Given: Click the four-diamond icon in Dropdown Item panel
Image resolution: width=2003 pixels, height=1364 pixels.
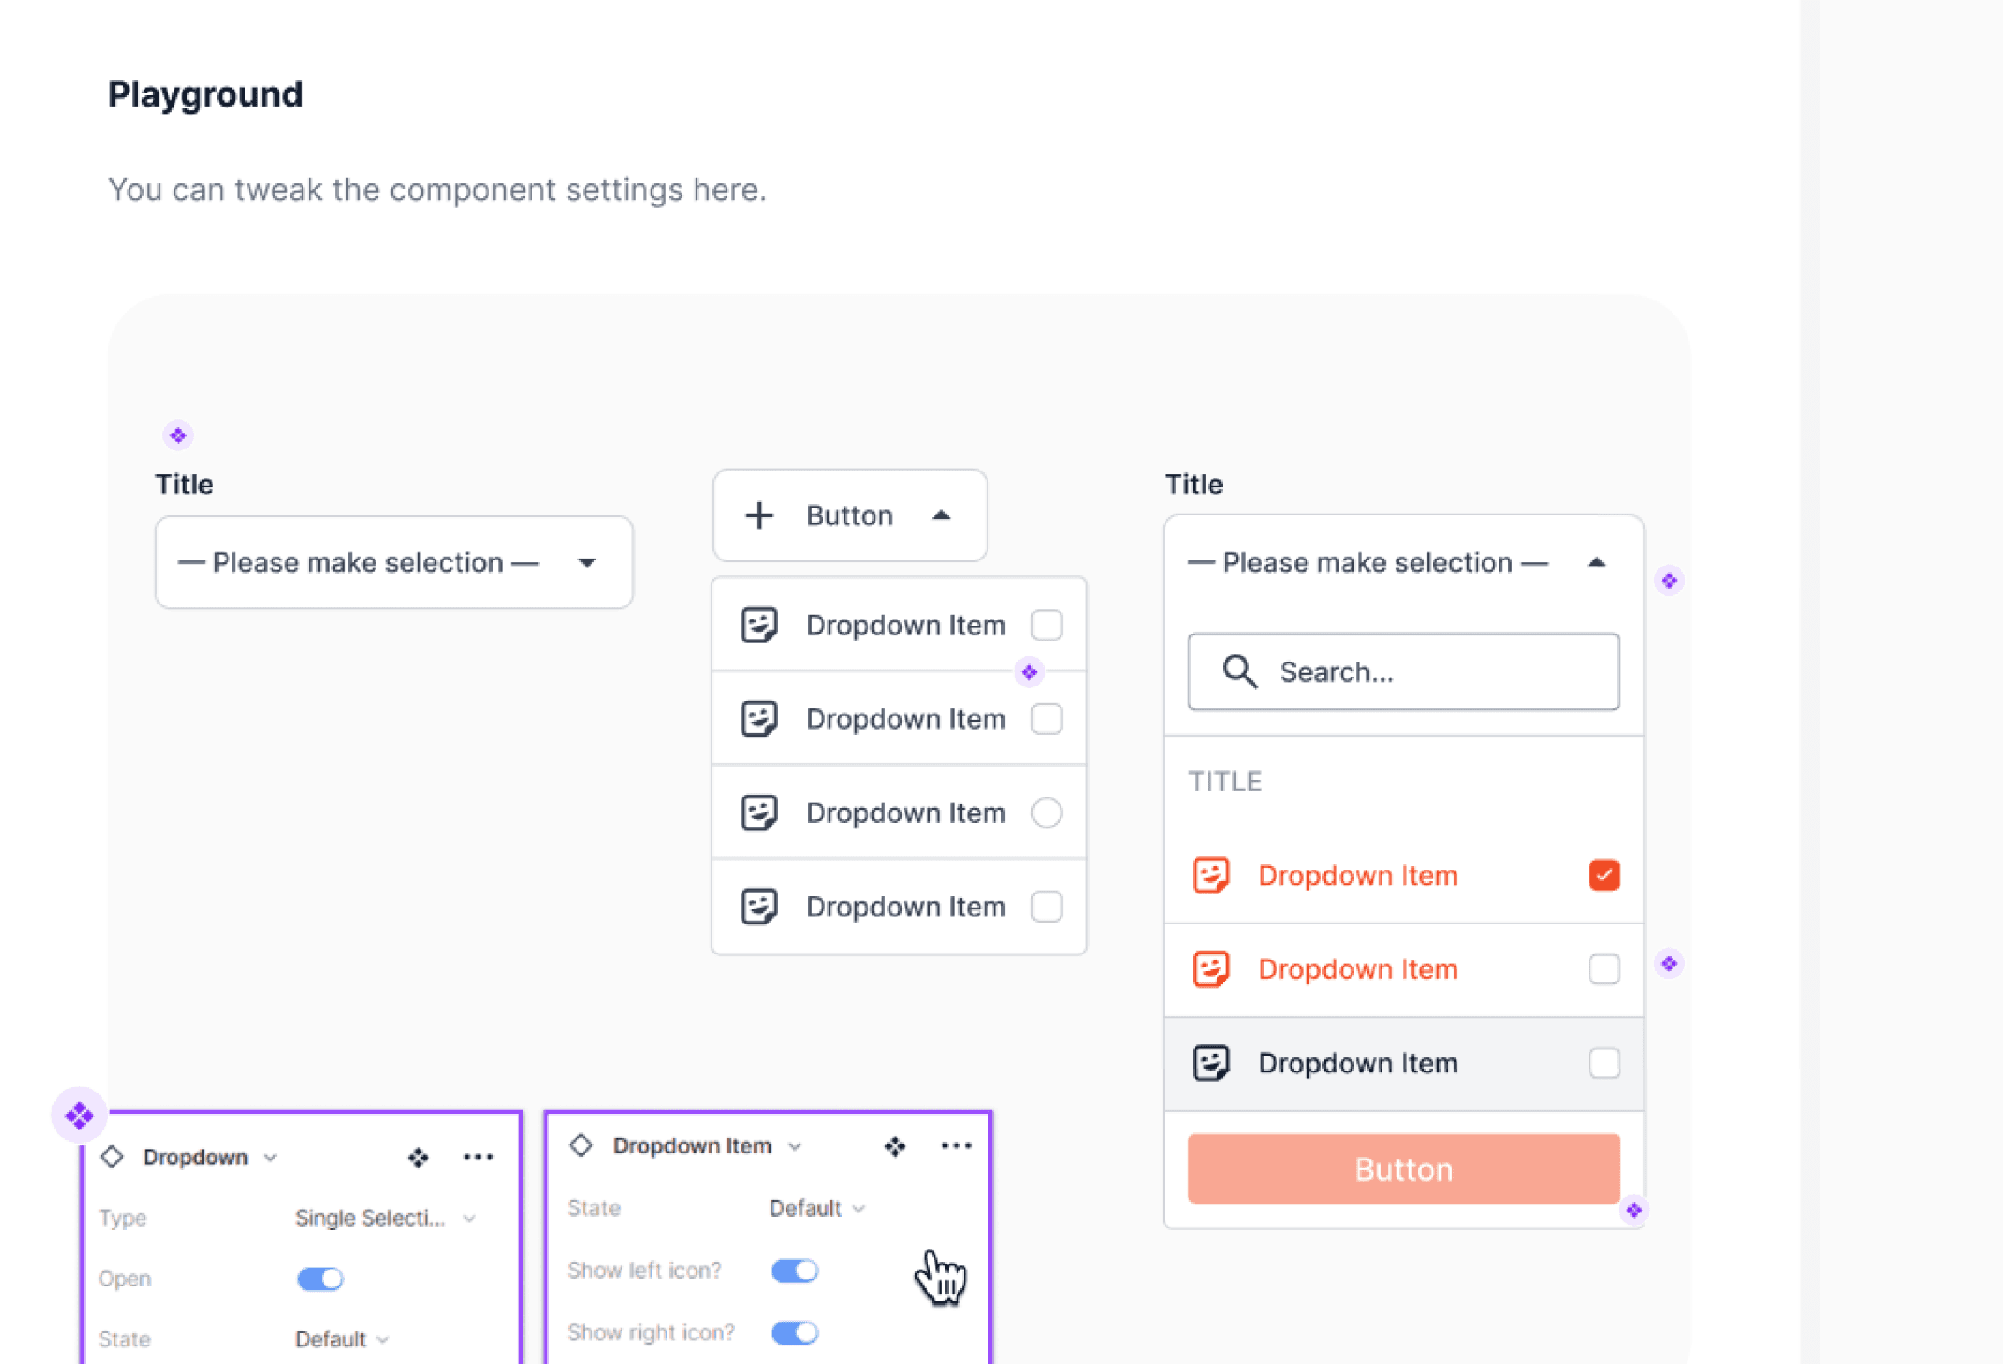Looking at the screenshot, I should pyautogui.click(x=895, y=1145).
